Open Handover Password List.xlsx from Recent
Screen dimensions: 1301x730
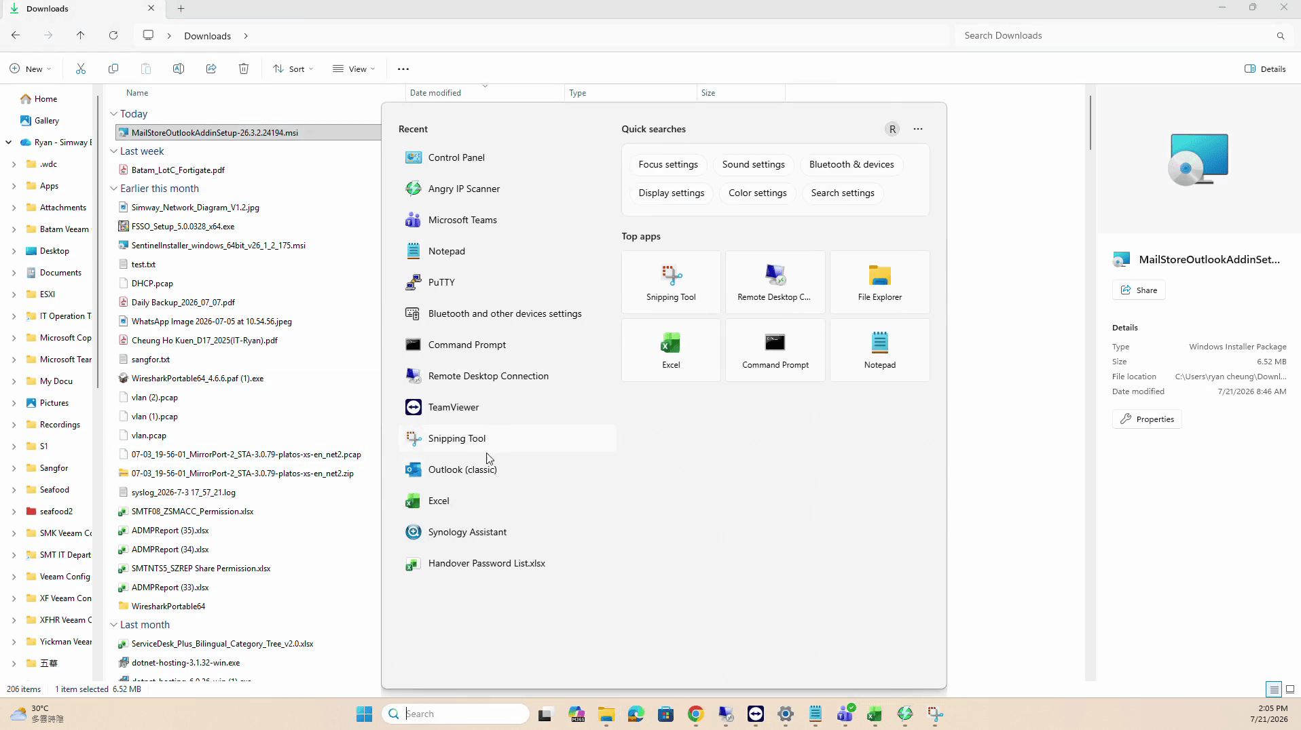tap(507, 563)
